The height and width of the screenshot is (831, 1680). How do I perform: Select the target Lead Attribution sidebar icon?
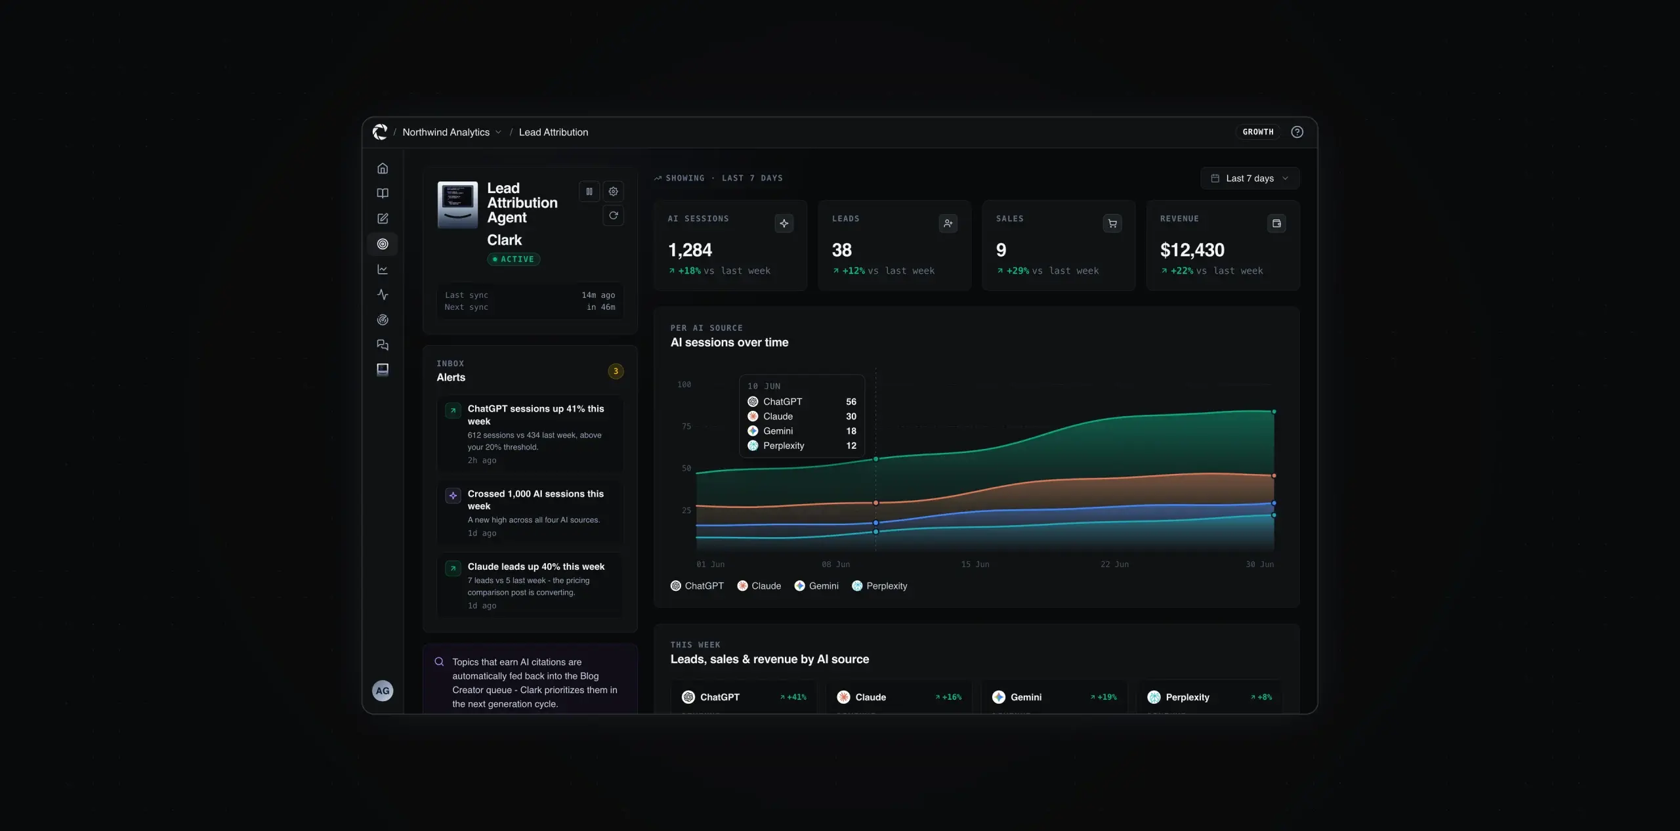(x=383, y=244)
